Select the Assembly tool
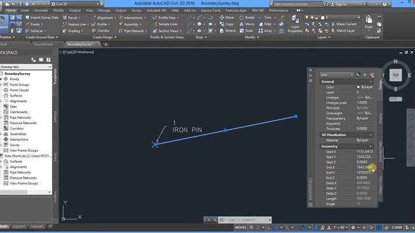This screenshot has width=415, height=233. pos(130,25)
